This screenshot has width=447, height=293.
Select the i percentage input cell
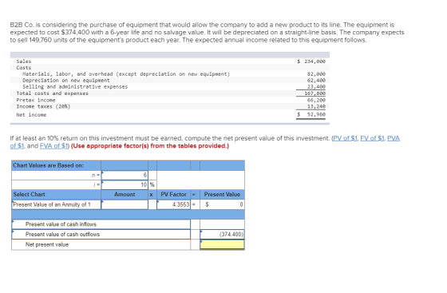click(125, 184)
